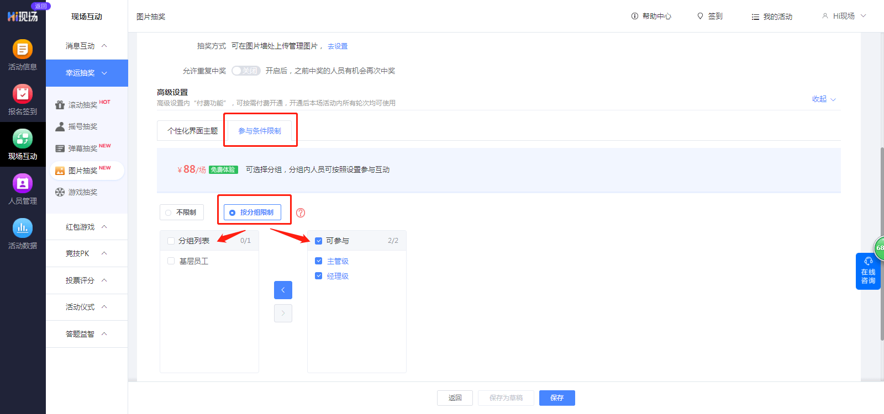Click the red question mark help icon
The width and height of the screenshot is (884, 414).
pos(301,213)
